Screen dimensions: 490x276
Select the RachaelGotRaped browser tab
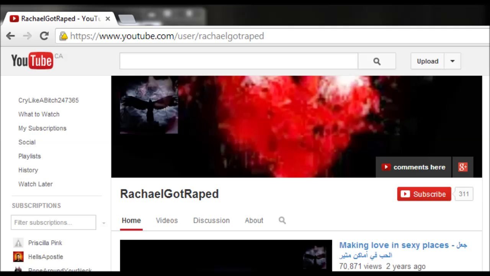pyautogui.click(x=59, y=18)
